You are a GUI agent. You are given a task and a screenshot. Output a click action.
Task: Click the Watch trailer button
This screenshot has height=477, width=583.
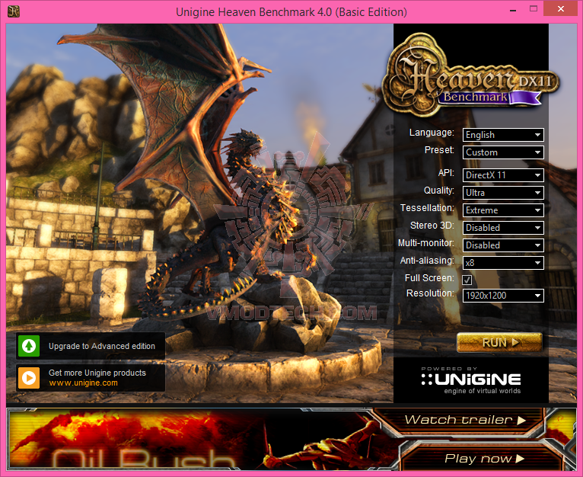coord(465,420)
